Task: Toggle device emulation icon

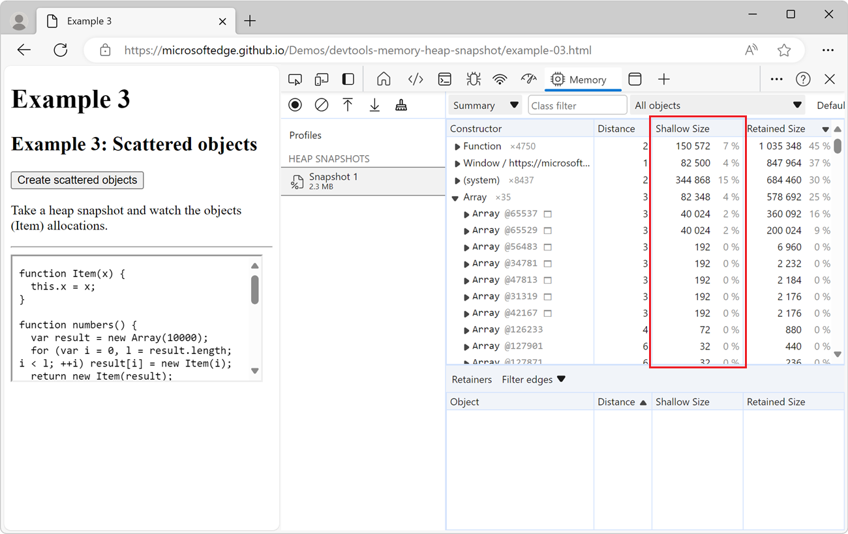Action: [x=322, y=80]
